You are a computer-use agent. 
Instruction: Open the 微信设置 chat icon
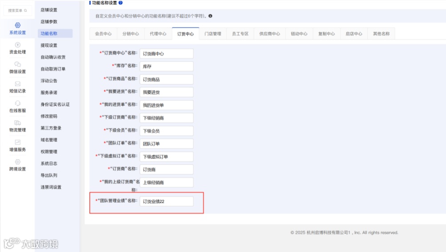(x=18, y=64)
